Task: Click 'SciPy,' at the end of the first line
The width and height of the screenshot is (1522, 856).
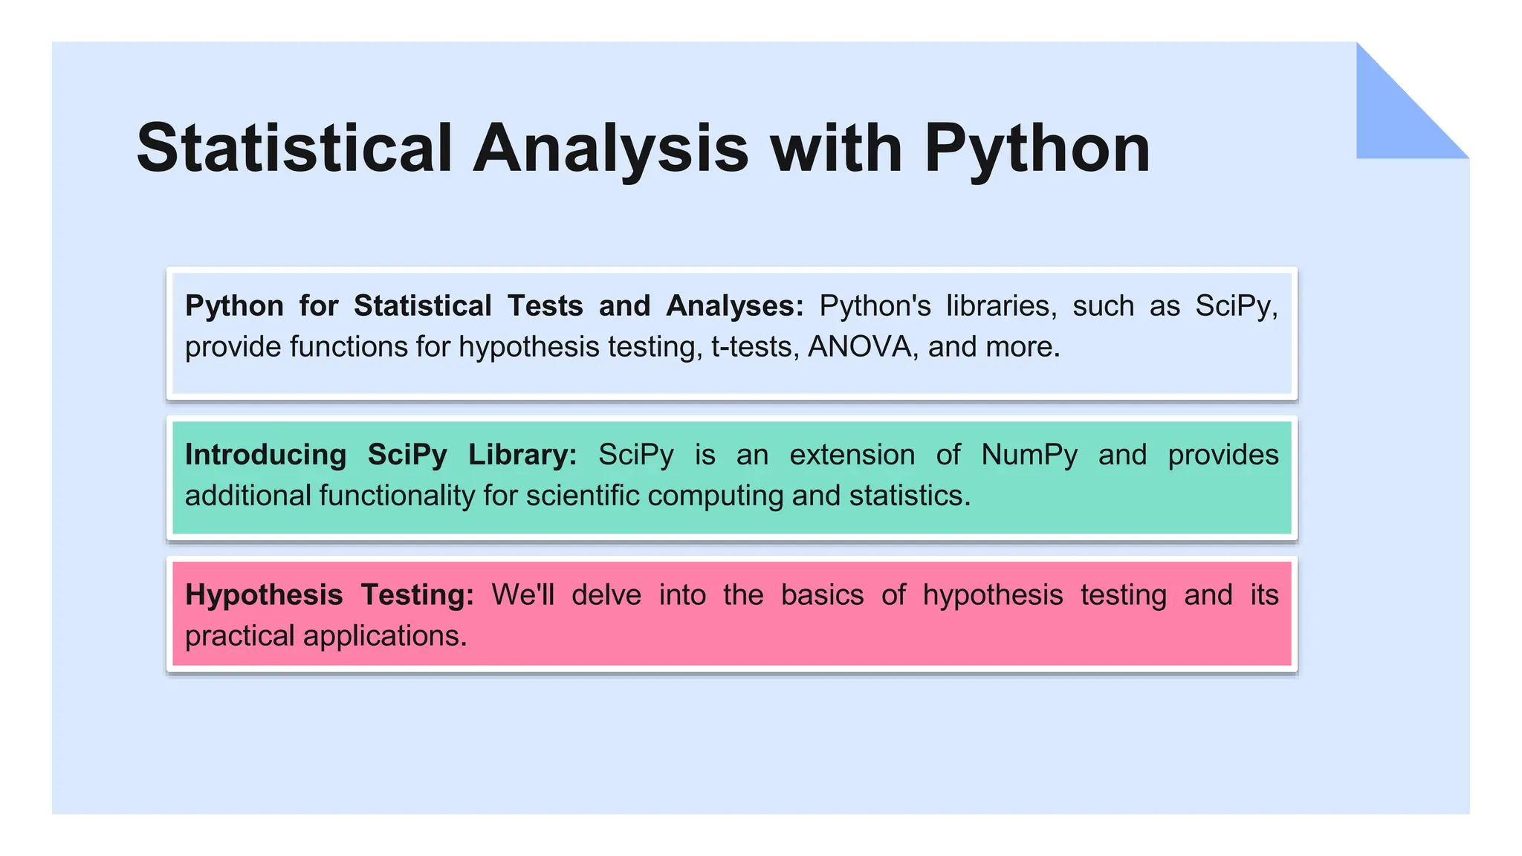Action: [1236, 306]
